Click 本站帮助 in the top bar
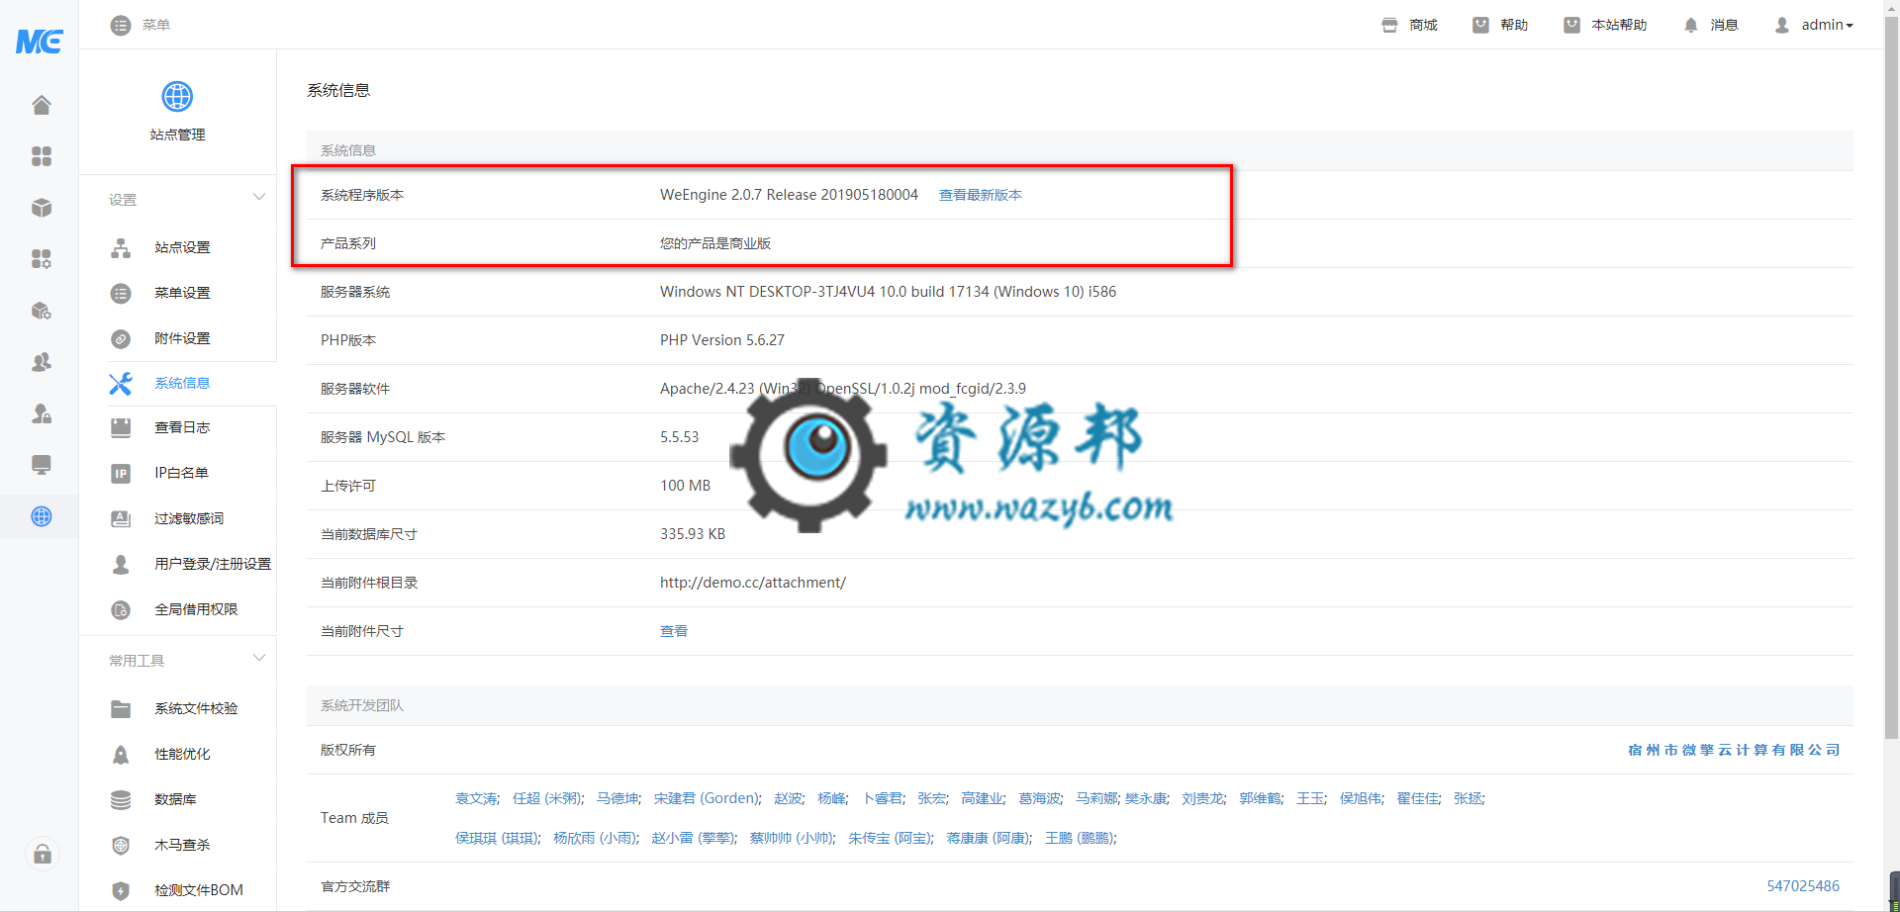Image resolution: width=1900 pixels, height=912 pixels. pos(1605,25)
